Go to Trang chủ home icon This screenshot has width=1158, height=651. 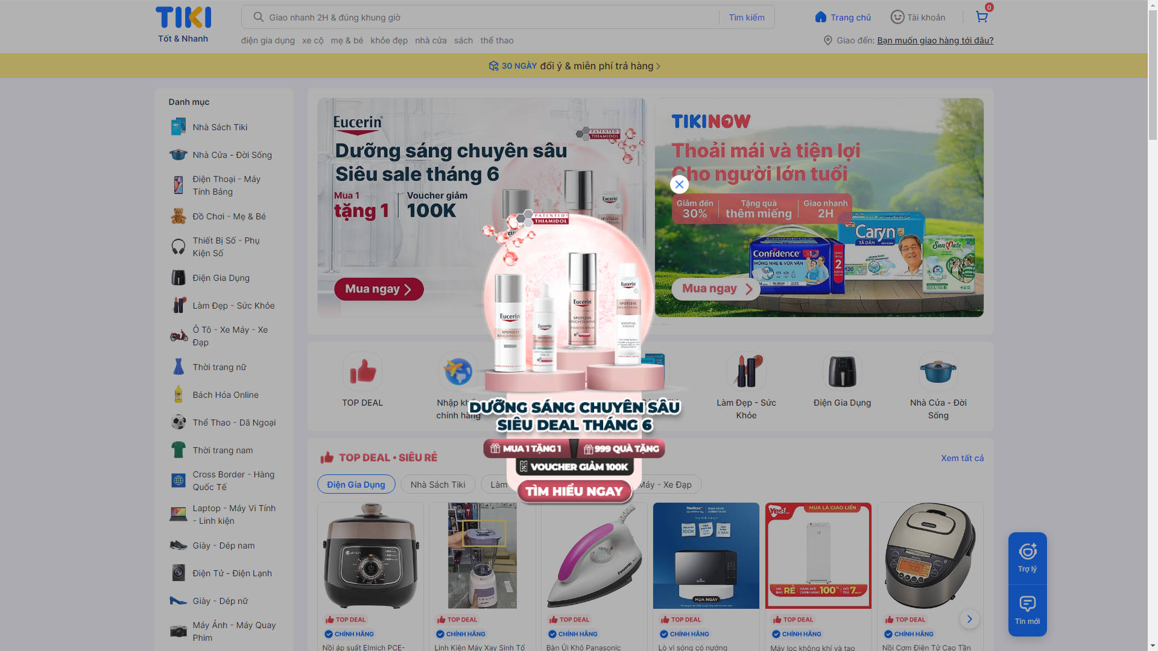pos(820,17)
